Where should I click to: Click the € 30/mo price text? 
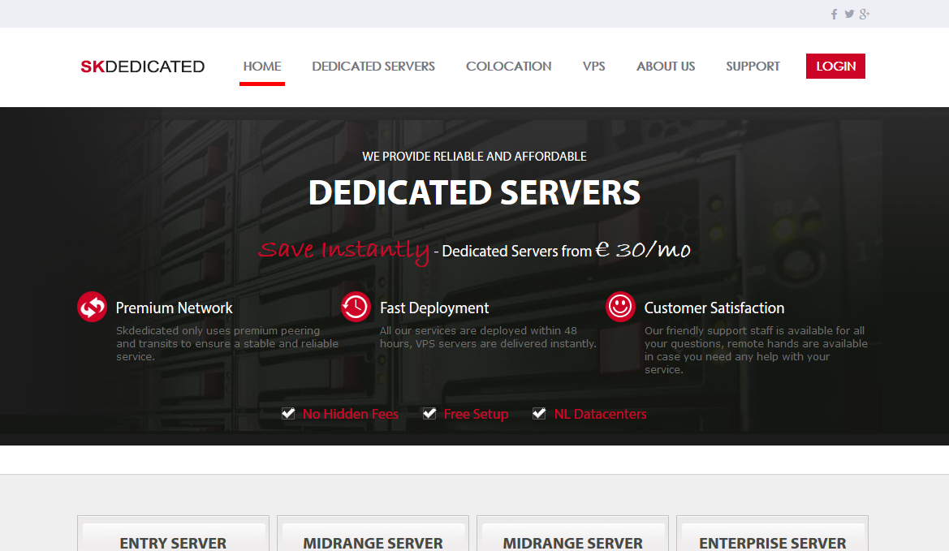point(643,249)
